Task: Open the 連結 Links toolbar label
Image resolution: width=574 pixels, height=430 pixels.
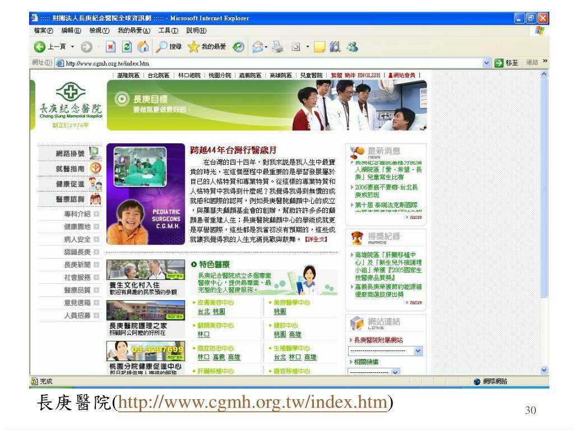Action: pyautogui.click(x=532, y=63)
